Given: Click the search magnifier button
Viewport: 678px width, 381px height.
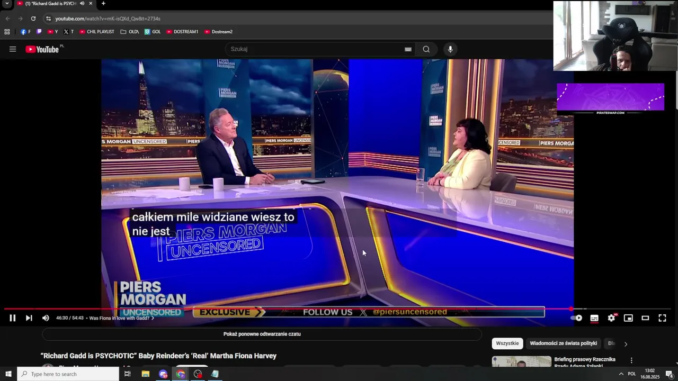Looking at the screenshot, I should [x=426, y=49].
